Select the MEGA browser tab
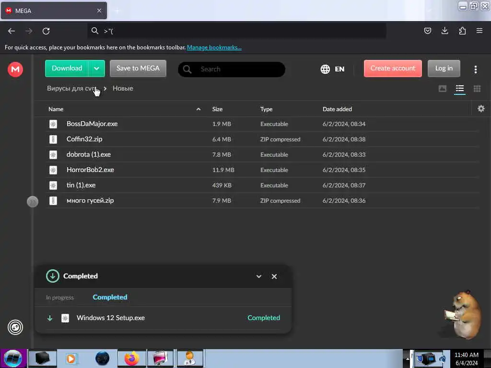The width and height of the screenshot is (491, 368). tap(54, 11)
